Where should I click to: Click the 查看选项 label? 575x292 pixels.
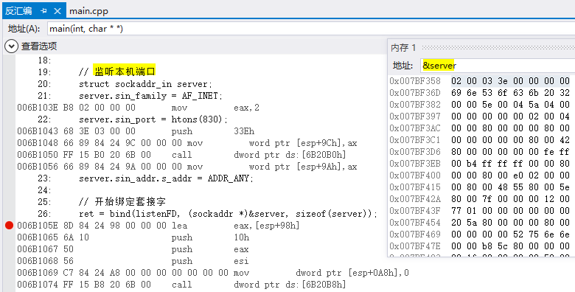[x=39, y=46]
